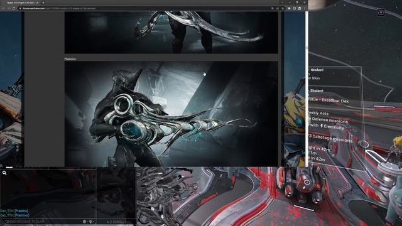402x226 pixels.
Task: Select the Update 31.5 Angels browser tab
Action: (21, 3)
